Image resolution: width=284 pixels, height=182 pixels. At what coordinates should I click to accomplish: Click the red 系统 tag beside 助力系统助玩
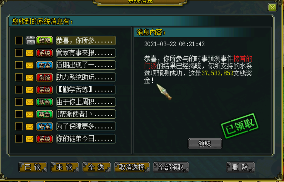point(45,78)
